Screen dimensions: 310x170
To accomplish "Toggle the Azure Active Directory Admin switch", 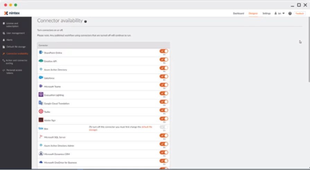I will [x=164, y=144].
